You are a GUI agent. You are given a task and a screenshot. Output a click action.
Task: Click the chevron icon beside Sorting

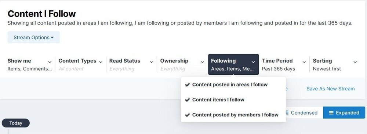tap(355, 62)
